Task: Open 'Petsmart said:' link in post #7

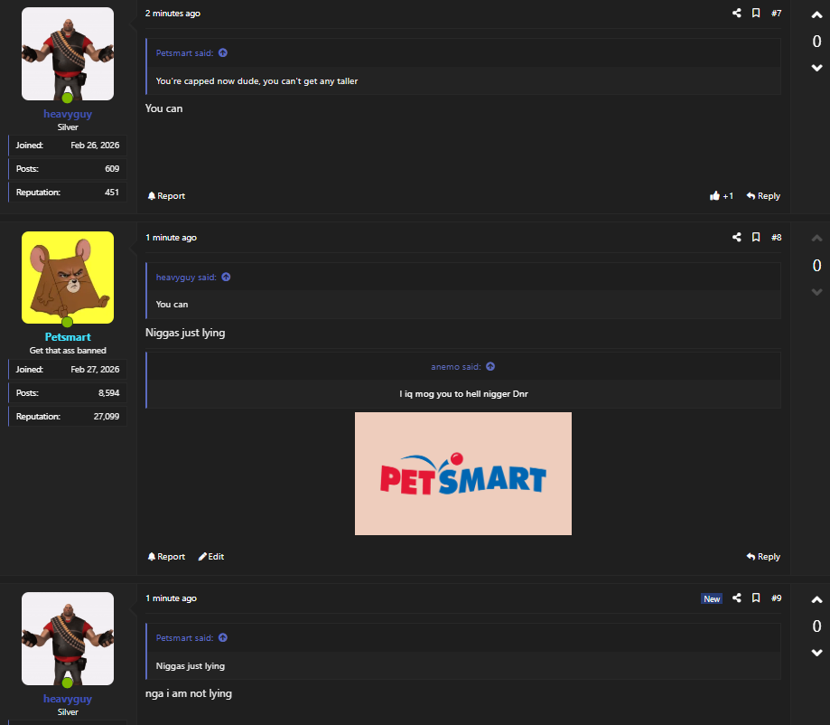Action: [184, 53]
